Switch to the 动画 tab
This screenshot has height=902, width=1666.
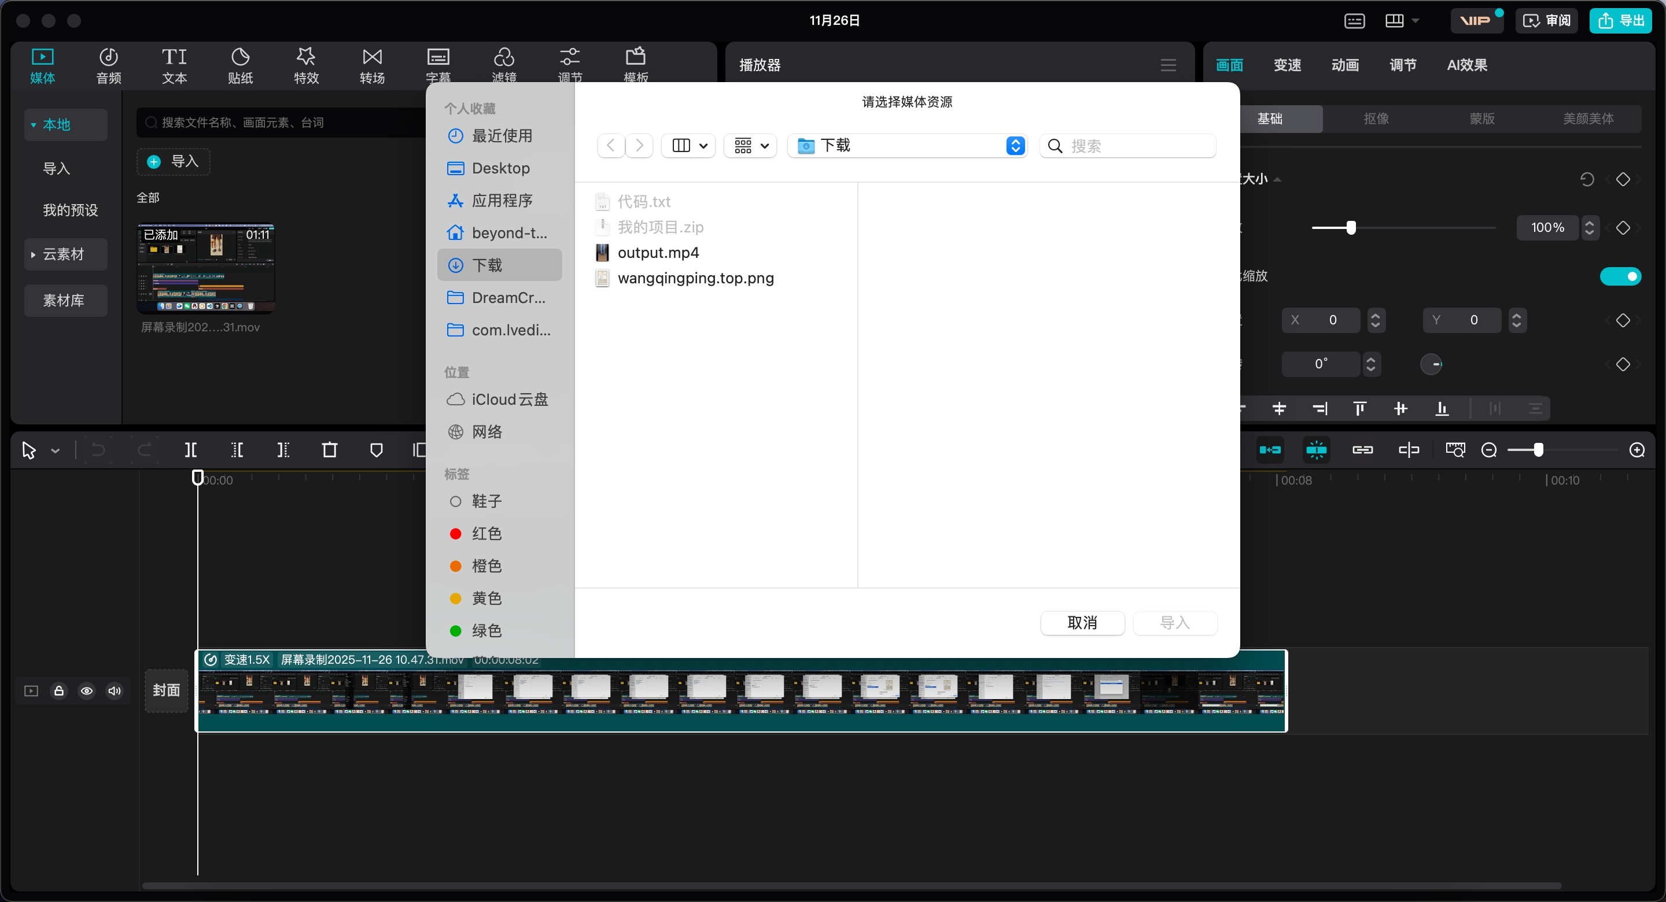point(1345,65)
